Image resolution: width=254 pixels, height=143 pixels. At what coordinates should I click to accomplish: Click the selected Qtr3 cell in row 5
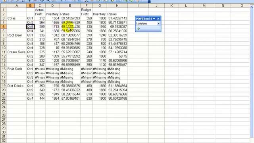(30, 27)
